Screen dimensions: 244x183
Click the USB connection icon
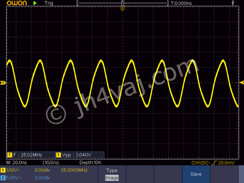pos(233,3)
